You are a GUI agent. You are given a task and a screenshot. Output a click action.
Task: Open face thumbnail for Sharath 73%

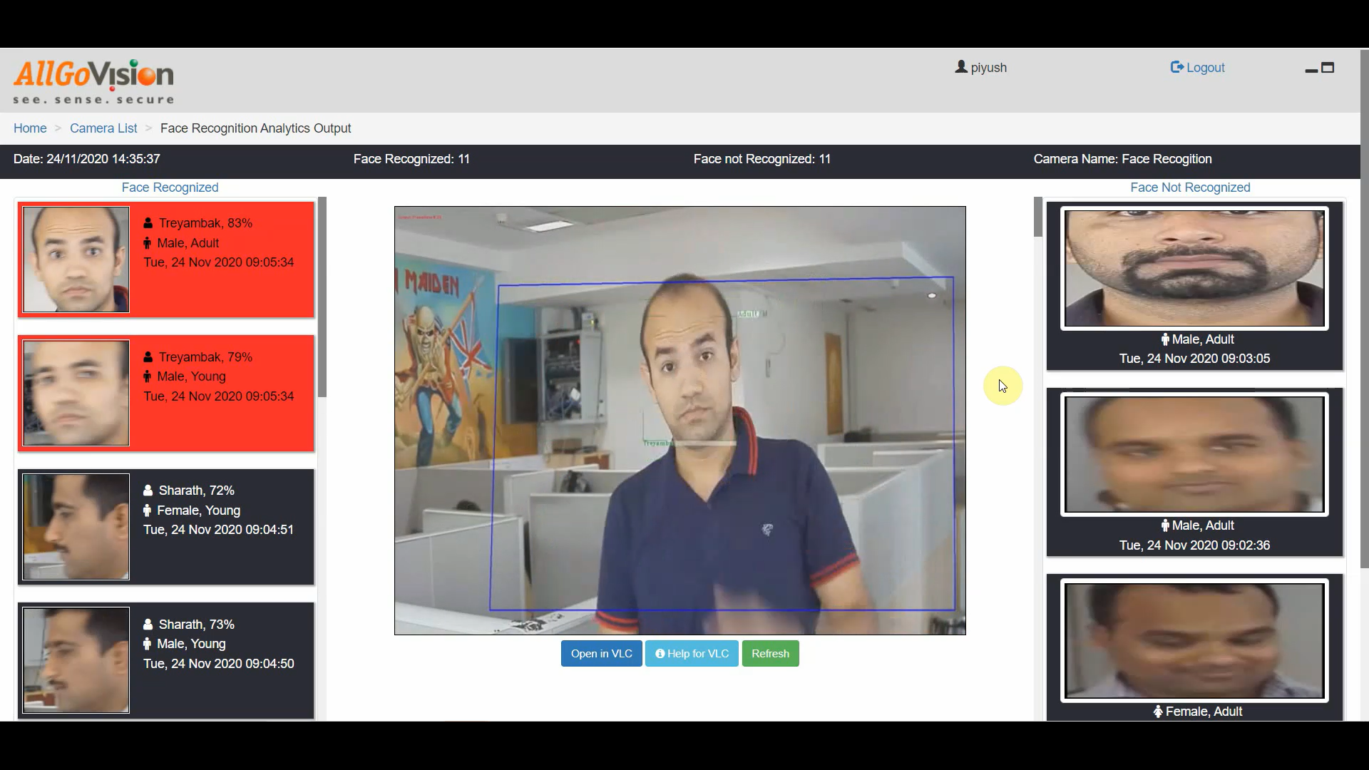coord(76,660)
